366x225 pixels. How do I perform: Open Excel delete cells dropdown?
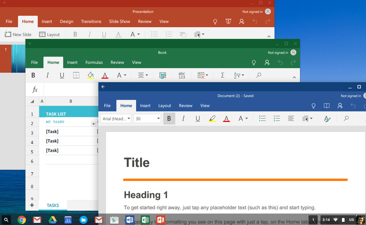click(x=202, y=75)
